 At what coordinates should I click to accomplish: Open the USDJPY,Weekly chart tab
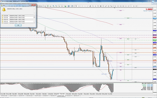pos(13,96)
